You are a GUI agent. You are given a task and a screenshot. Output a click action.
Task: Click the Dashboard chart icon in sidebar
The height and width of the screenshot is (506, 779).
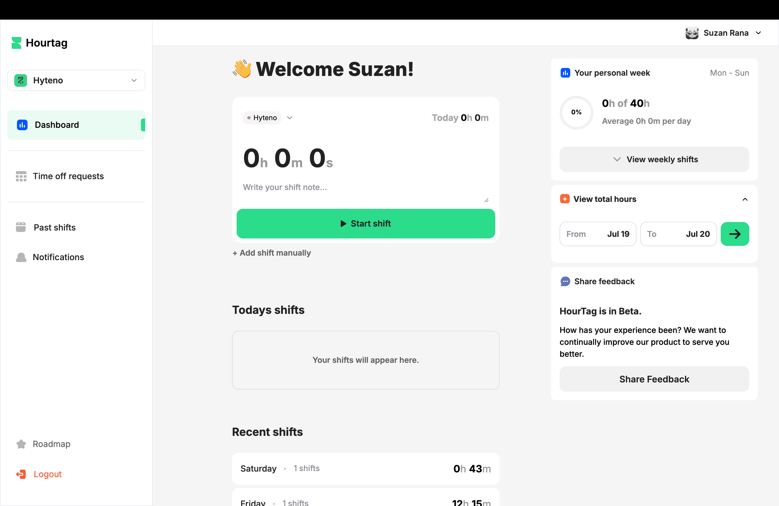coord(22,125)
